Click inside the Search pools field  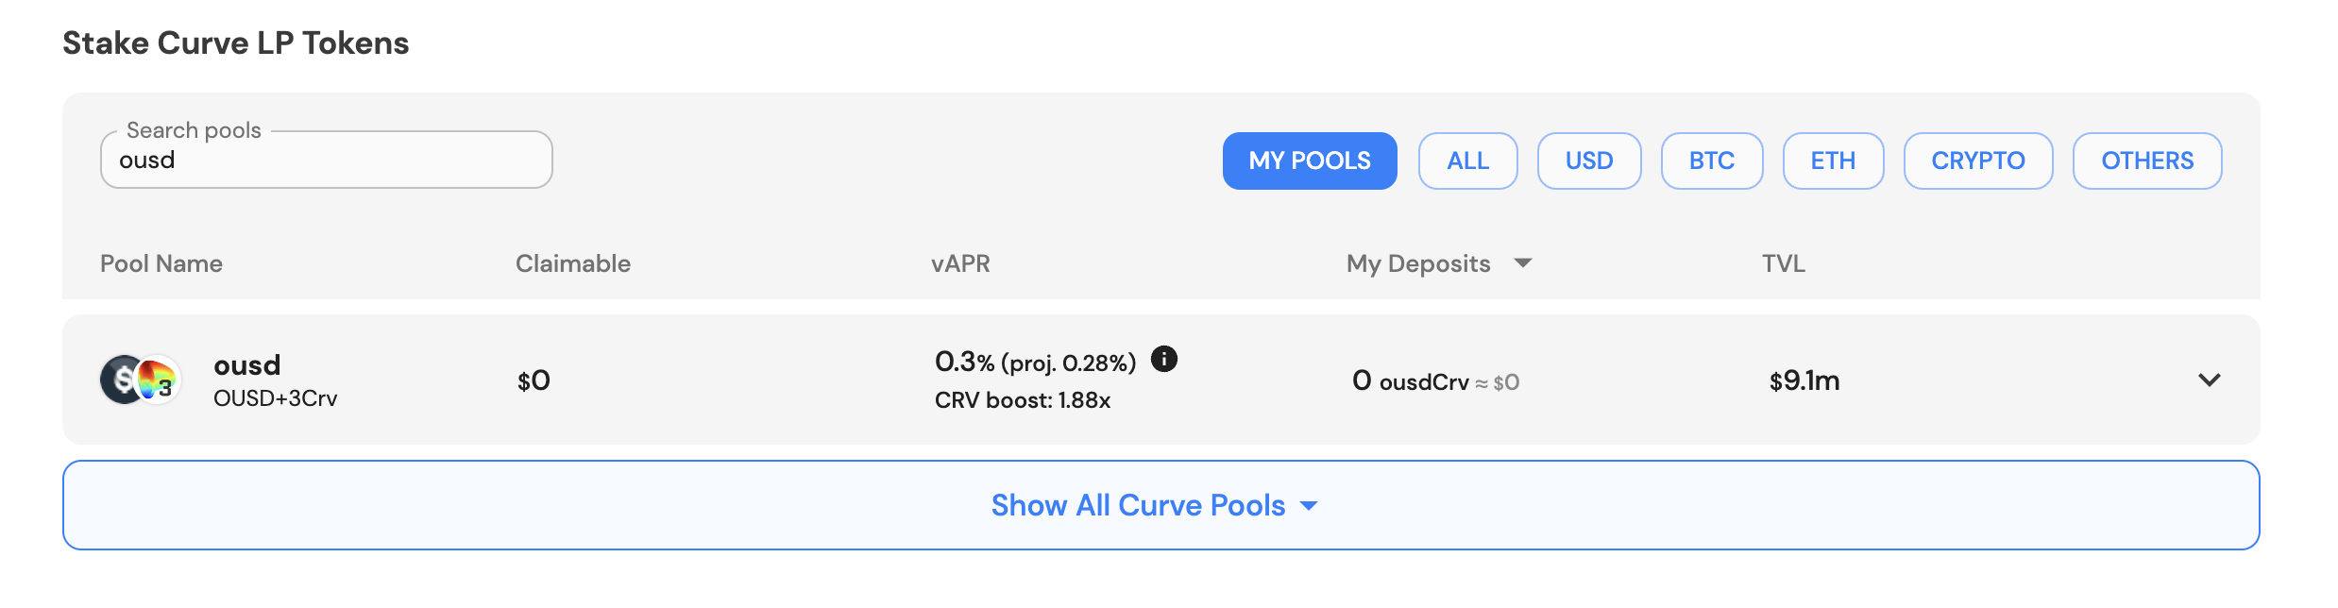click(x=326, y=160)
